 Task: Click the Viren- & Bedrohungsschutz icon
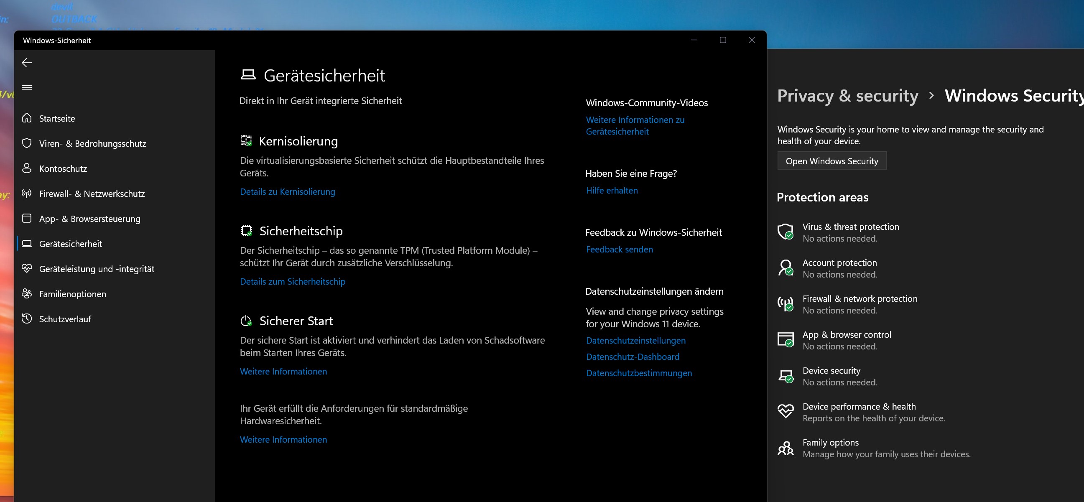[x=26, y=143]
